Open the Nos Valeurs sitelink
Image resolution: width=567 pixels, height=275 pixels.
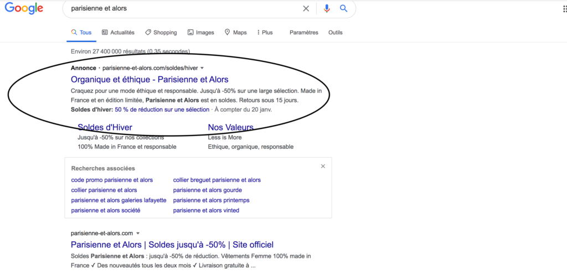231,127
